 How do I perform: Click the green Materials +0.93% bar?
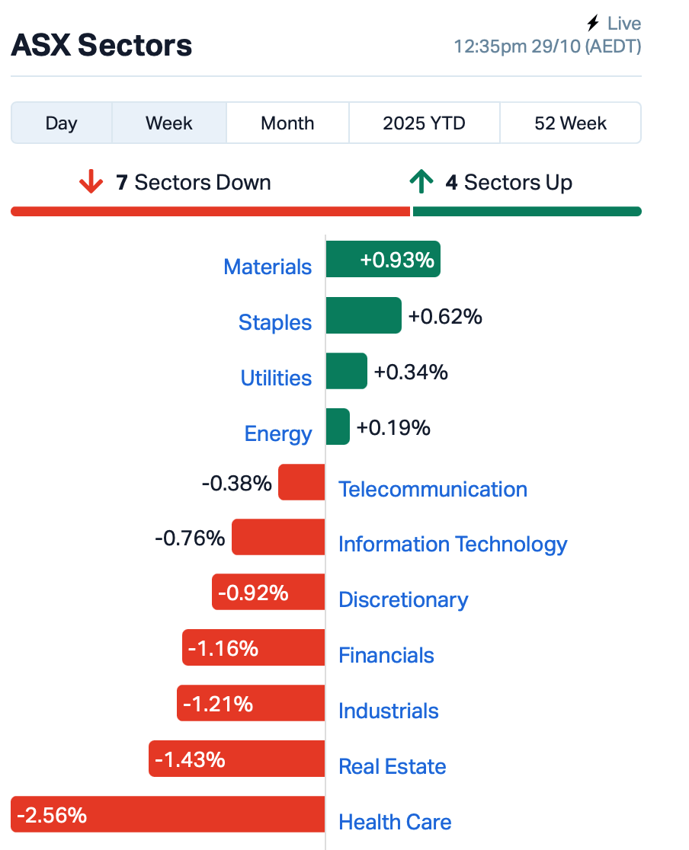coord(383,260)
